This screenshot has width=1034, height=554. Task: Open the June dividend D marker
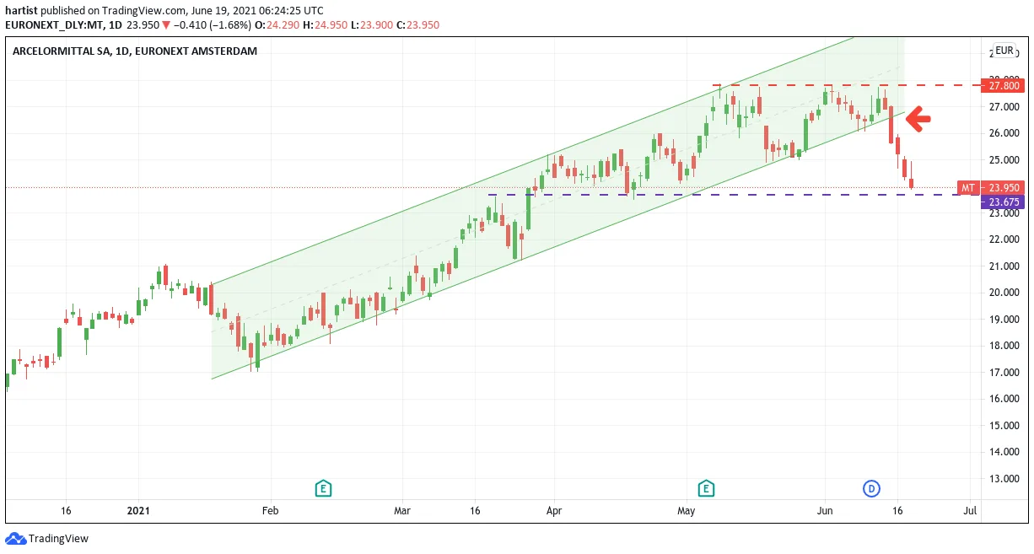coord(871,488)
